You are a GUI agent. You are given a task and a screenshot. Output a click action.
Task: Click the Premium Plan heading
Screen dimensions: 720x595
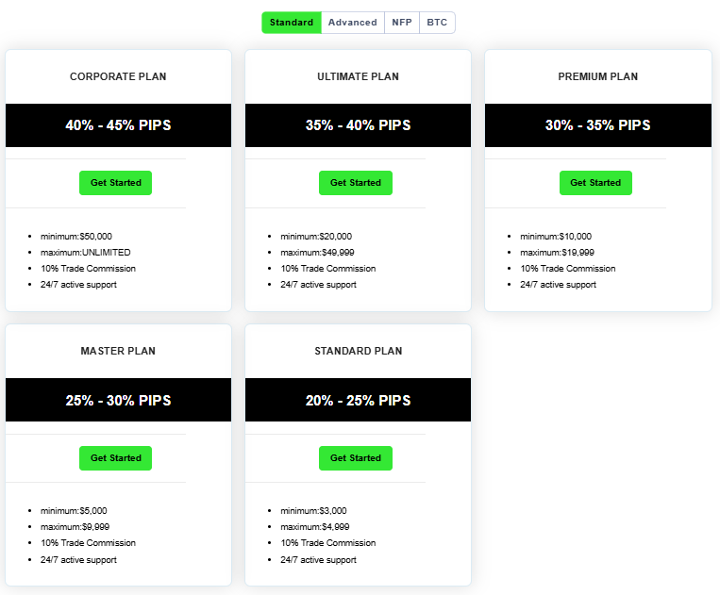(597, 76)
